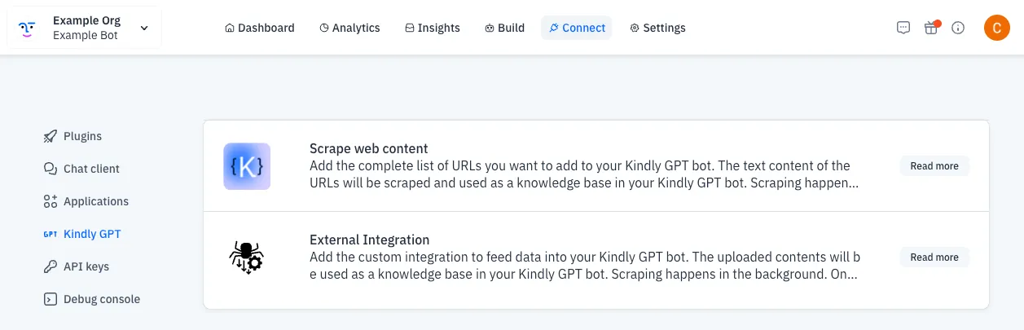
Task: Click the info circle icon
Action: point(958,28)
